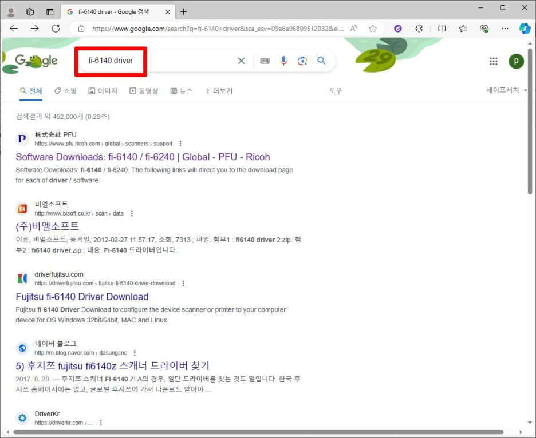Expand the 더보기 menu
This screenshot has height=438, width=536.
click(219, 91)
